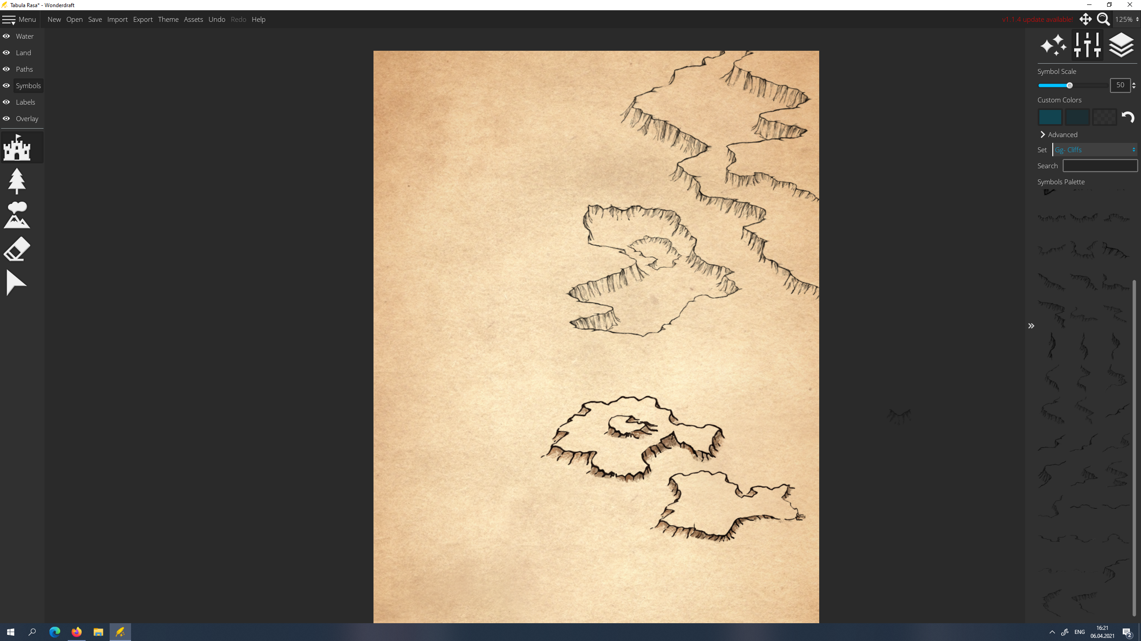Select the arrow pointer tool

(17, 283)
